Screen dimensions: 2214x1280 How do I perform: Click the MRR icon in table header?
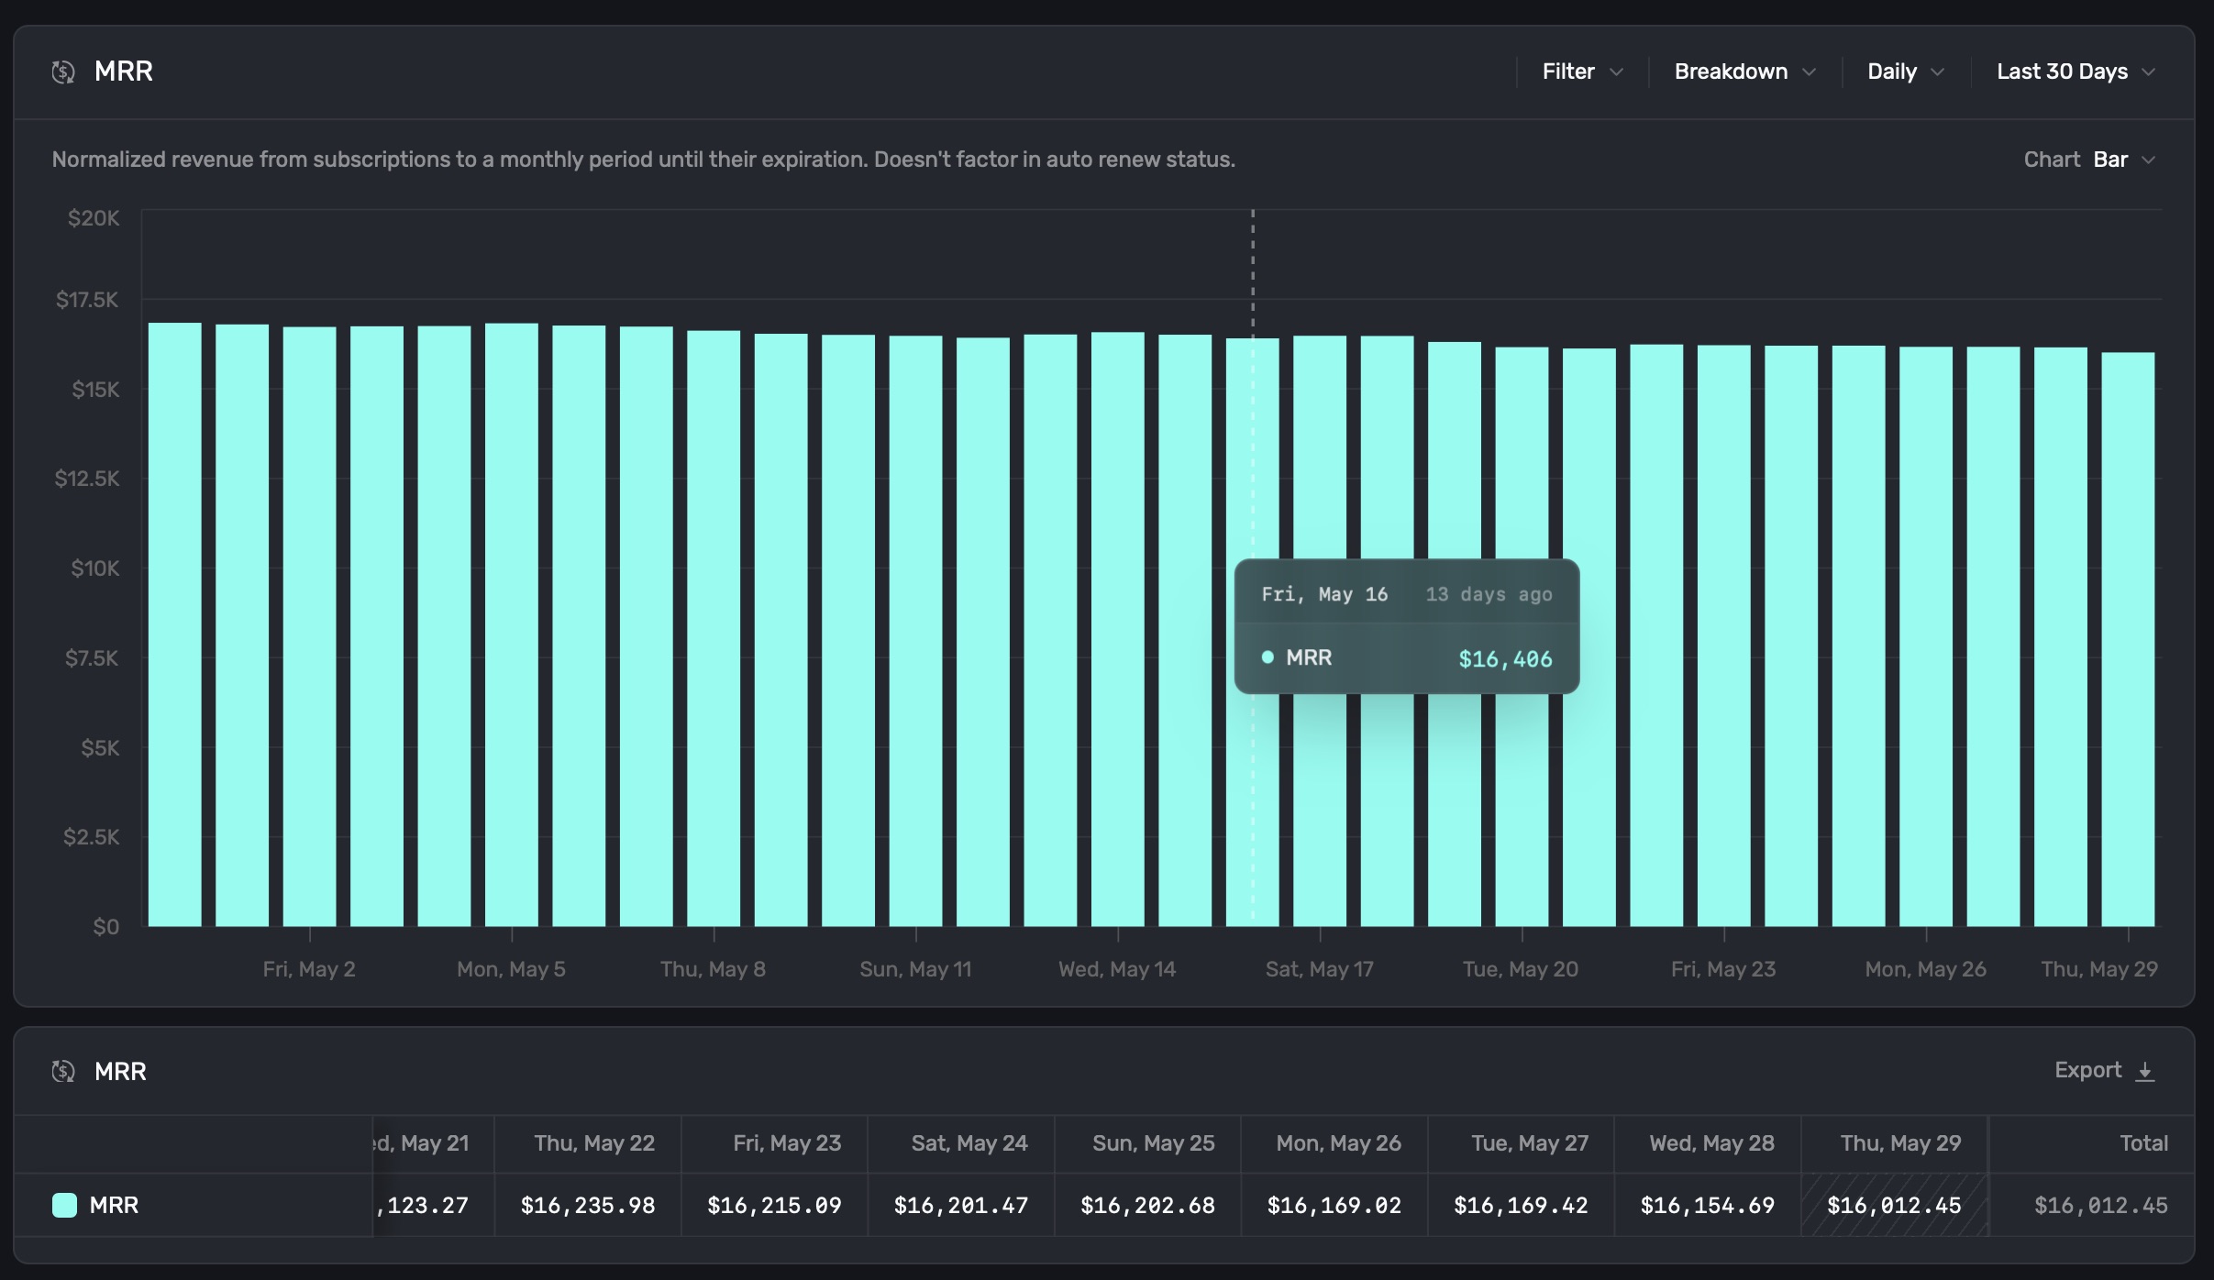pyautogui.click(x=63, y=1071)
